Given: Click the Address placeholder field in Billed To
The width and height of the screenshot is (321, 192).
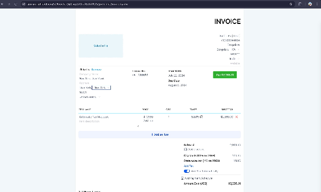Looking at the screenshot, I should tap(84, 83).
